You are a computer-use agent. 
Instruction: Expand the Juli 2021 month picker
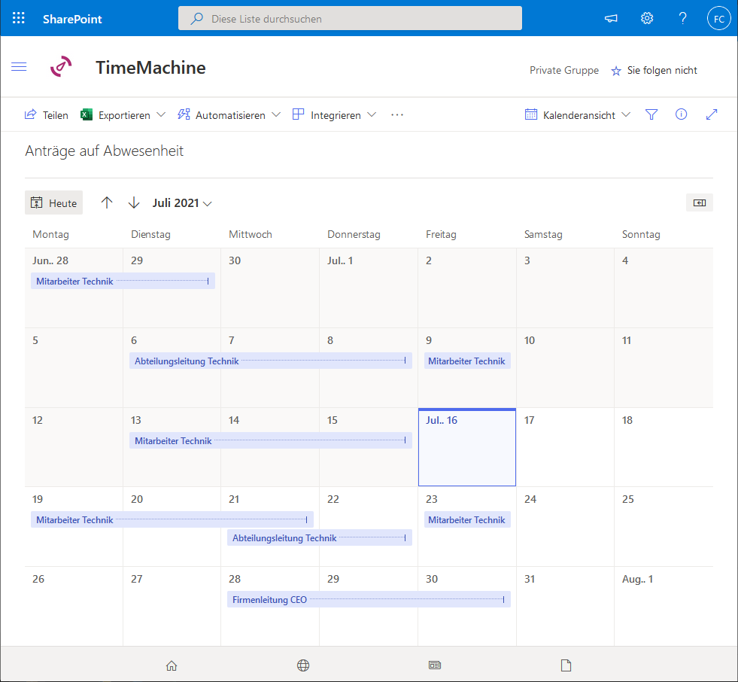(x=182, y=202)
